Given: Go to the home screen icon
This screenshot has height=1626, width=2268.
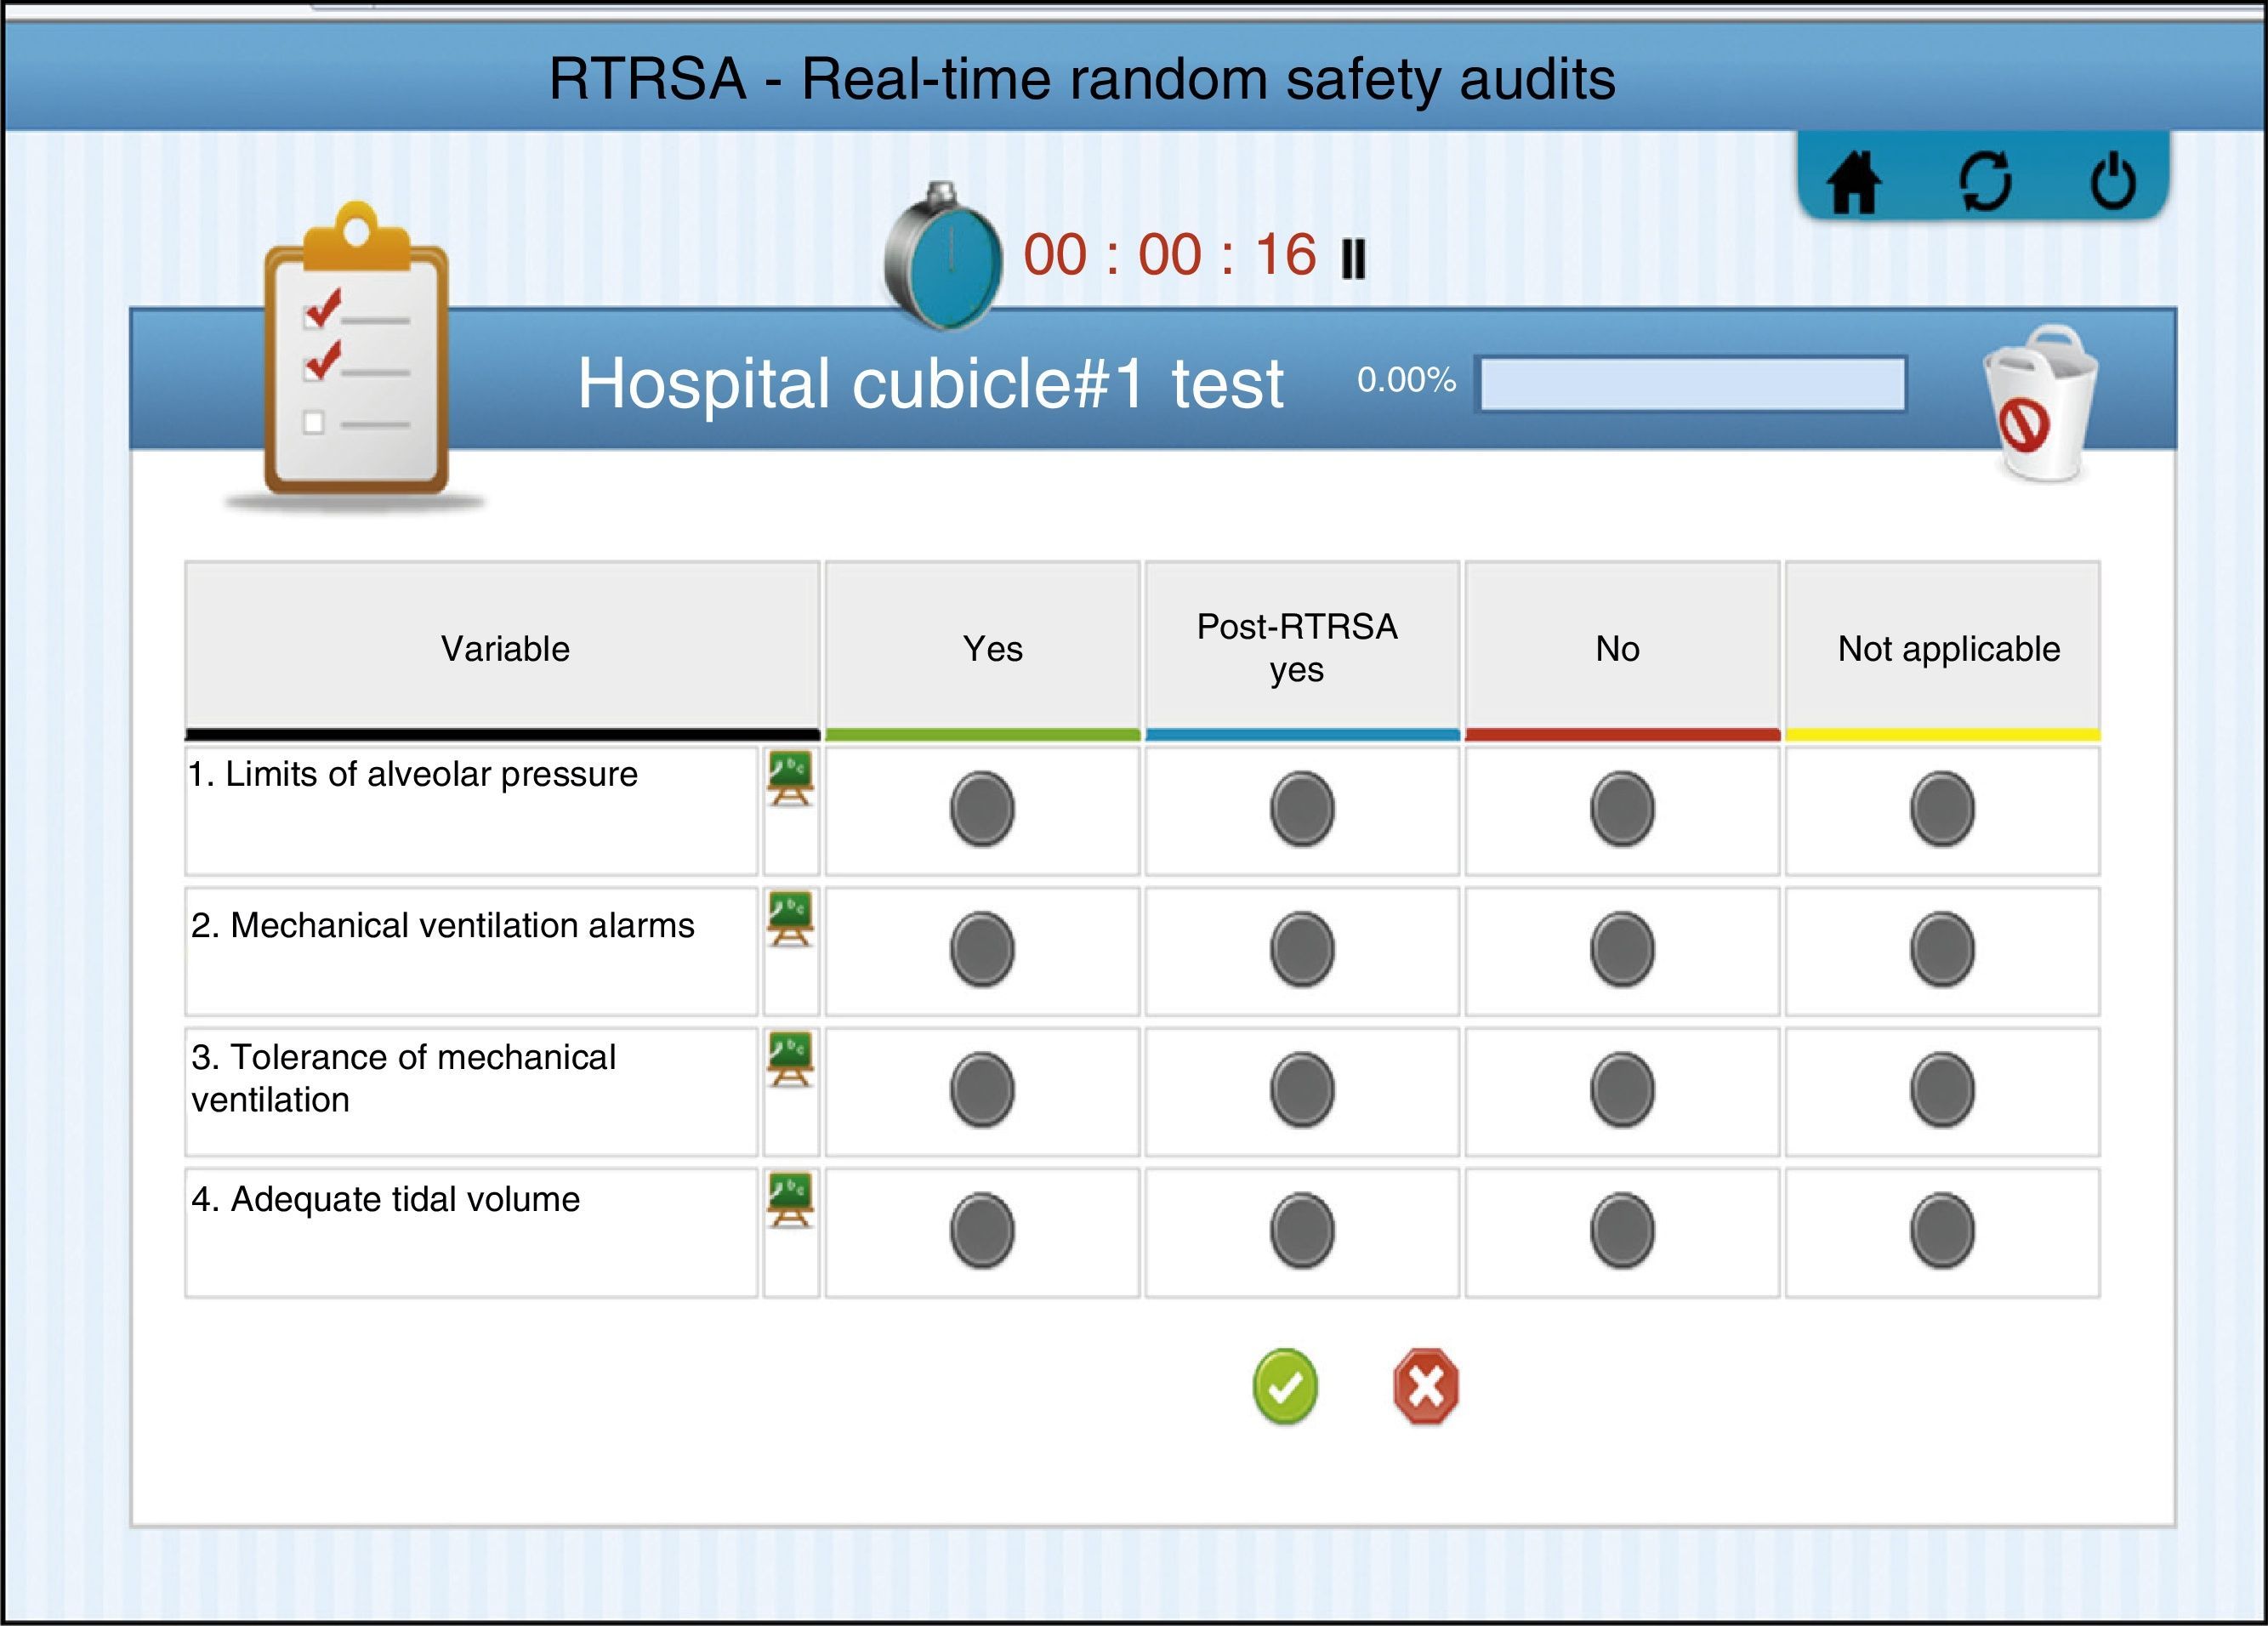Looking at the screenshot, I should pos(1853,182).
